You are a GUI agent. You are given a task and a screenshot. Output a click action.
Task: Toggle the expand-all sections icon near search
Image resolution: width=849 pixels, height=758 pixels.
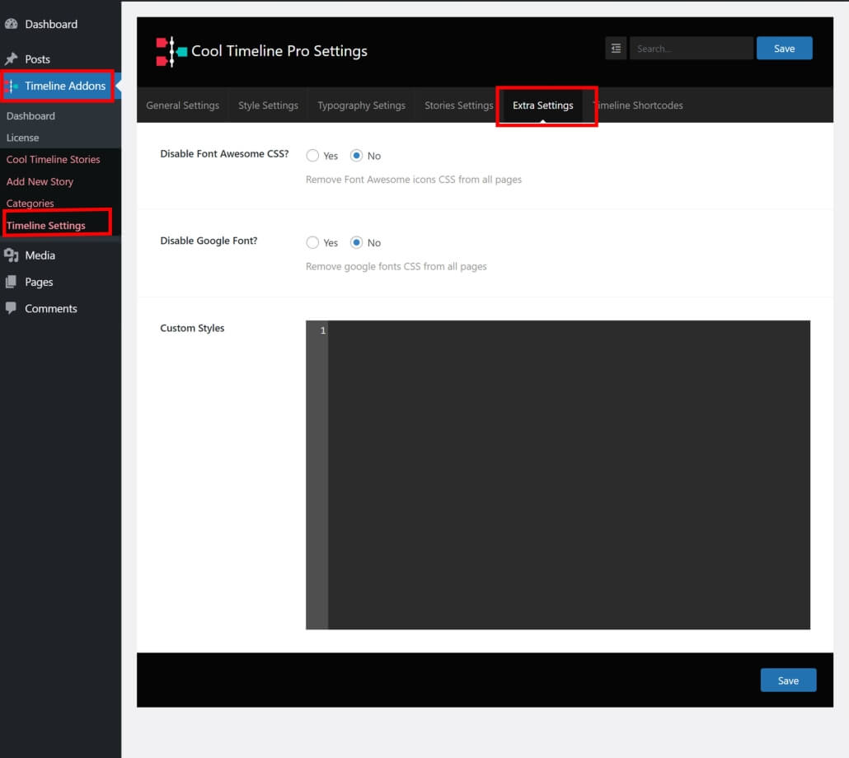tap(616, 49)
